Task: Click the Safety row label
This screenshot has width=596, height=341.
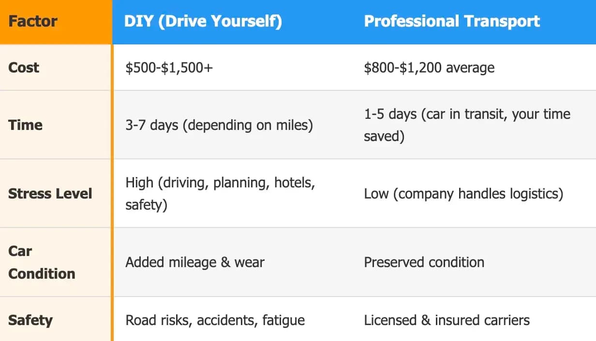Action: 30,320
